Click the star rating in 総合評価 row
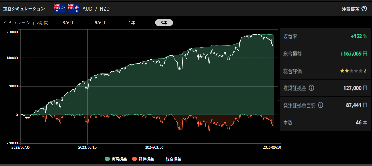This screenshot has height=166, width=372. click(351, 71)
